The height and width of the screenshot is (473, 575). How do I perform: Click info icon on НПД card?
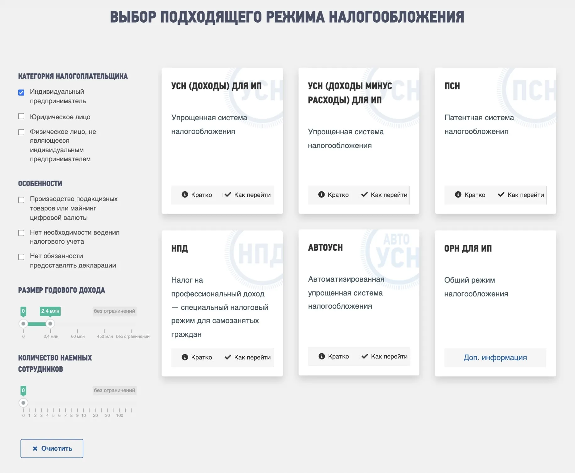(185, 357)
